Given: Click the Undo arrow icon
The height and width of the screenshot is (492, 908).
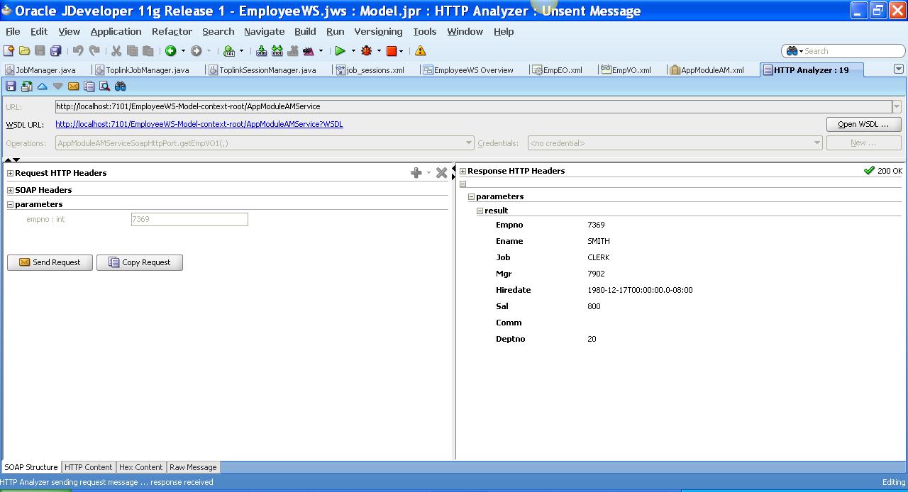Looking at the screenshot, I should 78,51.
